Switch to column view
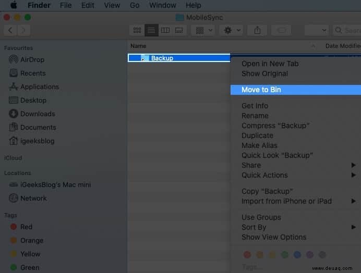This screenshot has height=273, width=361. [165, 30]
